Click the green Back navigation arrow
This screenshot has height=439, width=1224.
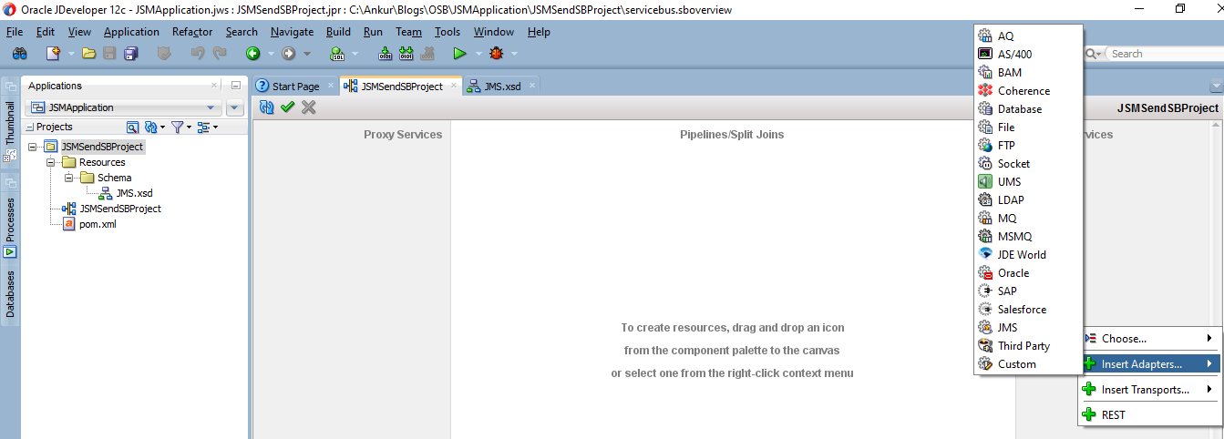(252, 54)
